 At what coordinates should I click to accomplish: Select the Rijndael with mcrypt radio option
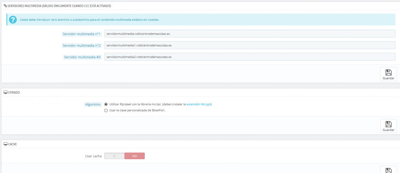(106, 104)
